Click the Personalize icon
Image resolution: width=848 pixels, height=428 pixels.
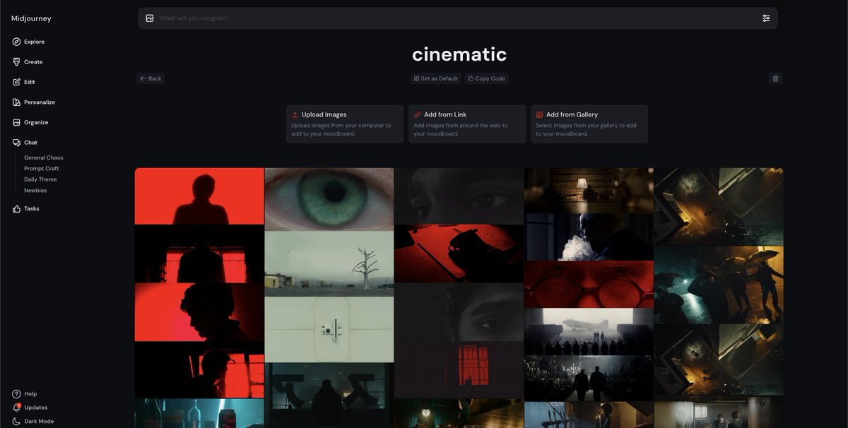[x=16, y=102]
